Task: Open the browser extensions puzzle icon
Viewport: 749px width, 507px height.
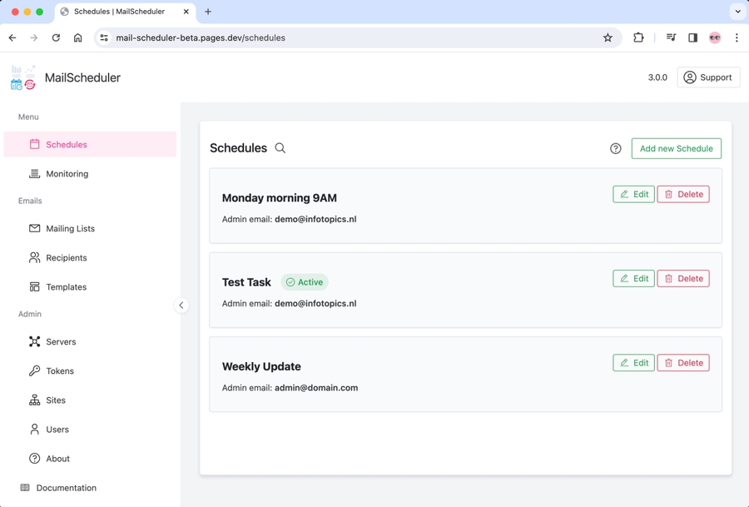Action: (638, 37)
